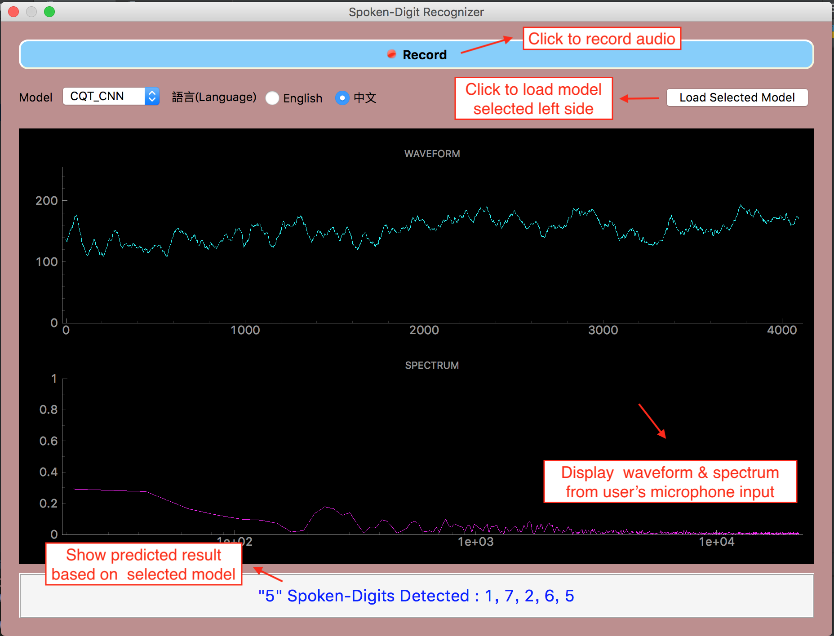Click the 1000 tick on waveform x-axis
Viewport: 834px width, 636px height.
pyautogui.click(x=245, y=330)
